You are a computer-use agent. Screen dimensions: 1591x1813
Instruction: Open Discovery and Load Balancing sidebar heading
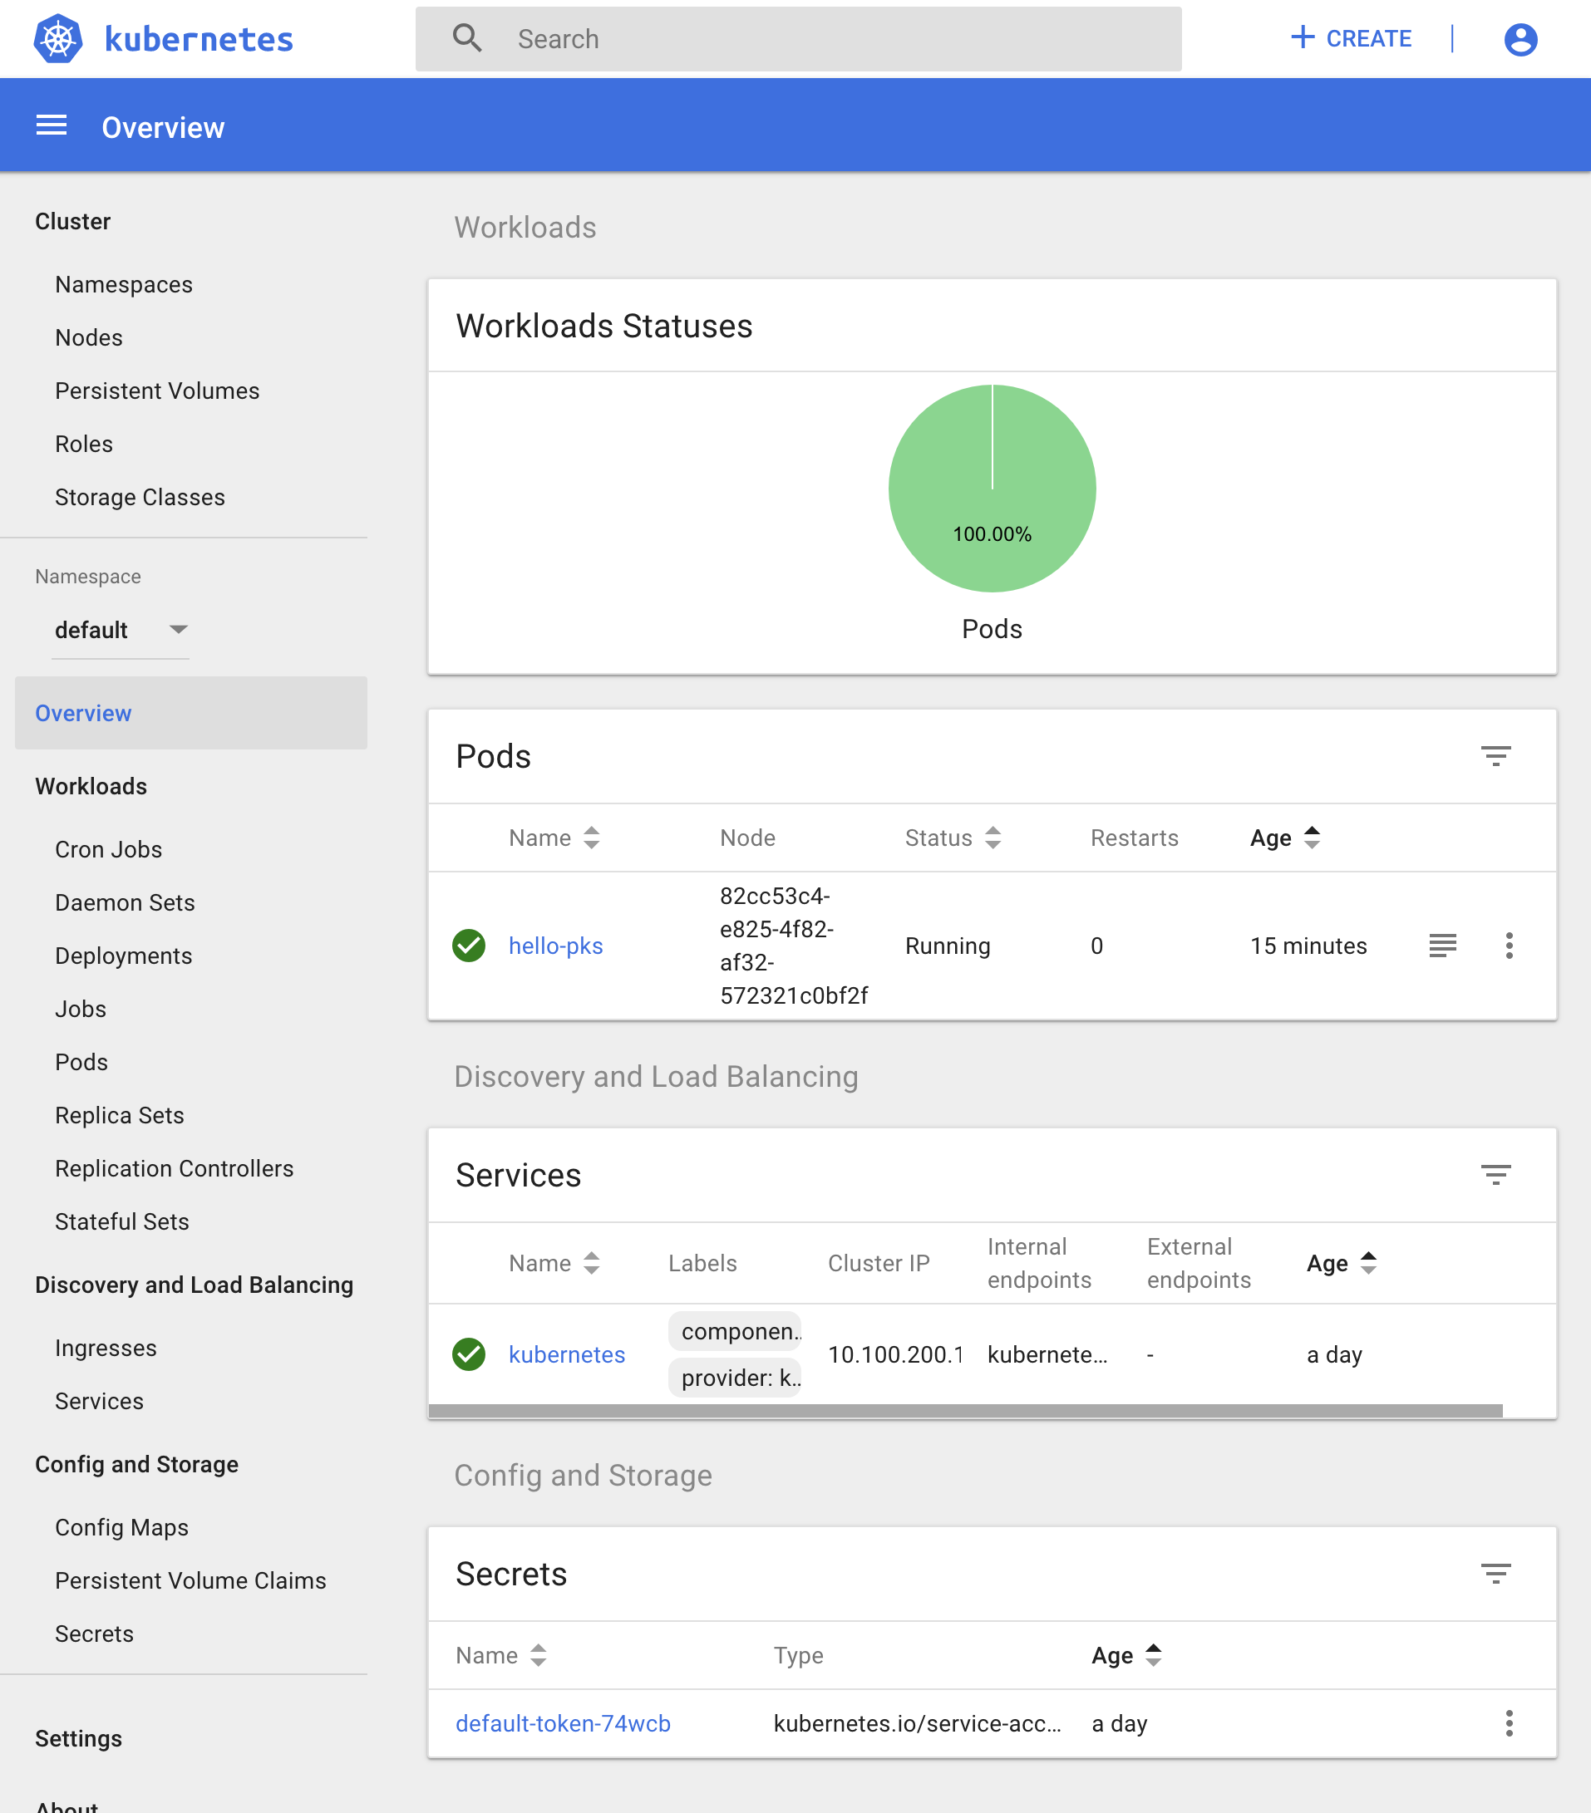pyautogui.click(x=195, y=1285)
